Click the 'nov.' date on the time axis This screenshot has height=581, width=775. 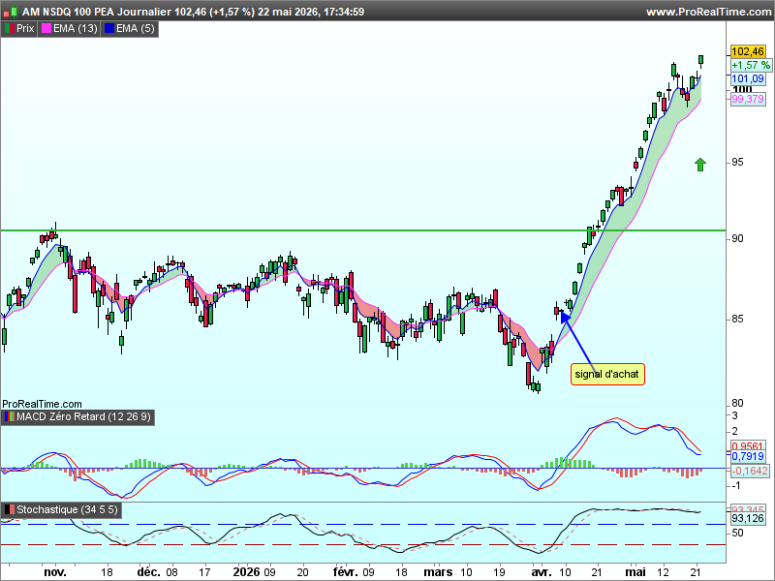[x=55, y=572]
